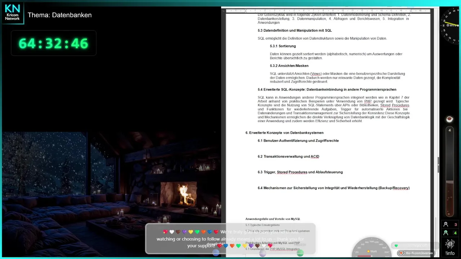Click heading 6. Erweiterte Konzepte von Datenbanksystemen

pos(285,133)
